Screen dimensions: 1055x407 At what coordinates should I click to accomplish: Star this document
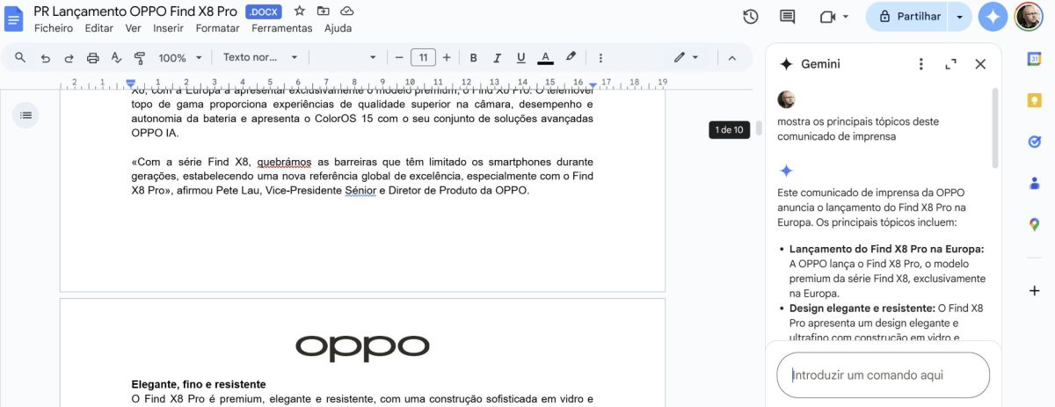300,11
